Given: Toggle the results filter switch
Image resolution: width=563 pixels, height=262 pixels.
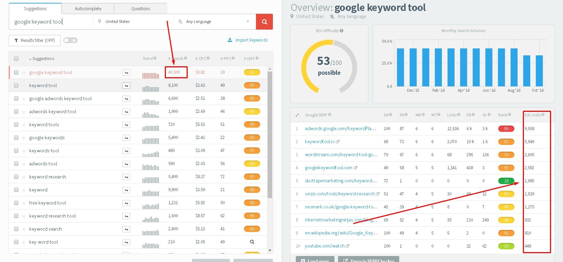Looking at the screenshot, I should pos(70,40).
